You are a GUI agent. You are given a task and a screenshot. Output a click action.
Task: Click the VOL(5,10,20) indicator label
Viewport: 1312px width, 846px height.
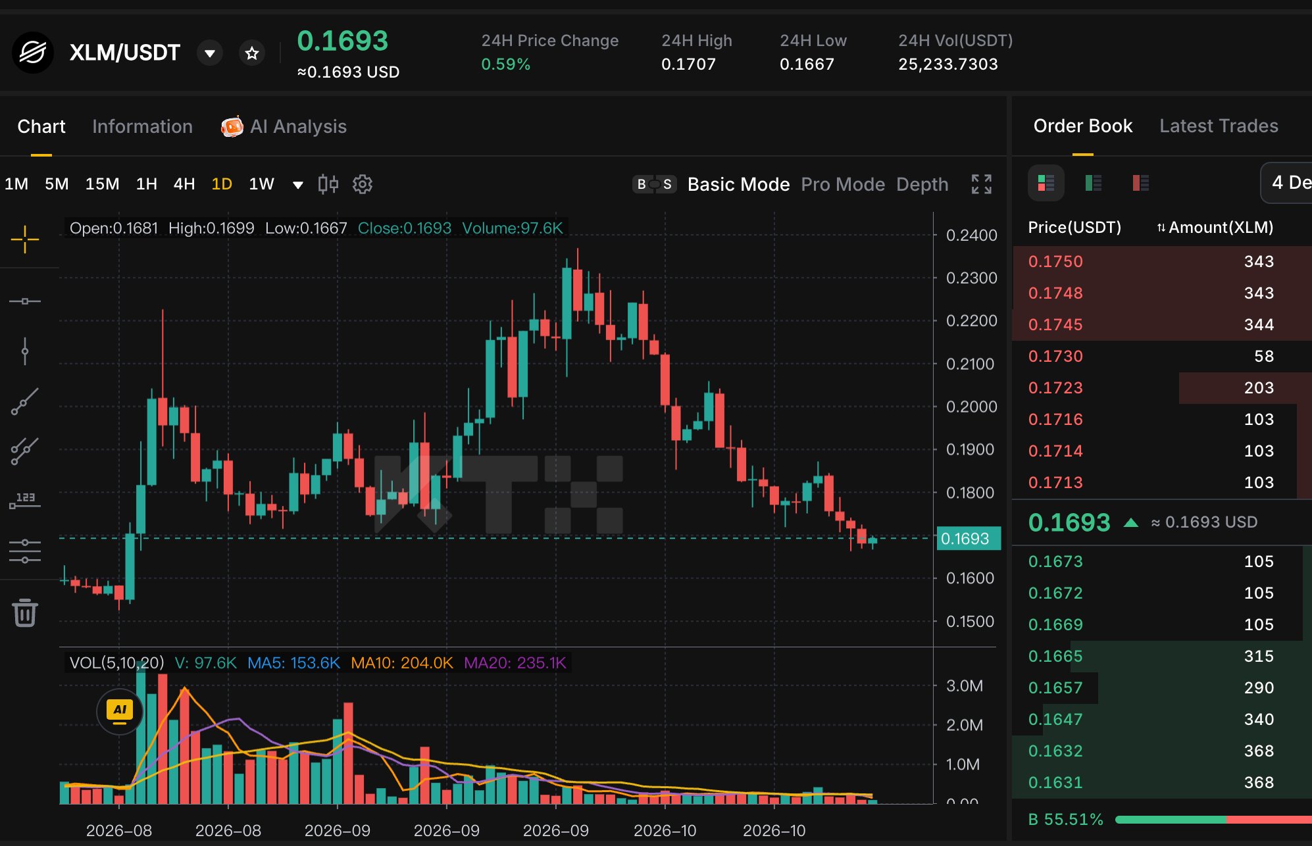click(116, 662)
